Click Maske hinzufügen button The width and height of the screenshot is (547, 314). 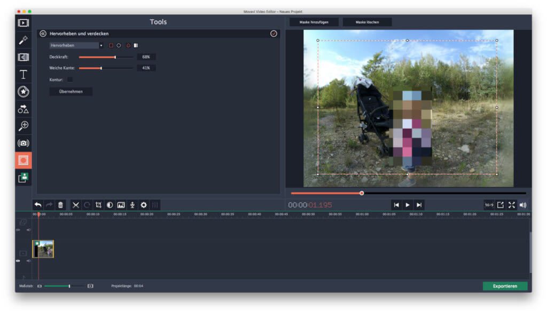tap(314, 22)
